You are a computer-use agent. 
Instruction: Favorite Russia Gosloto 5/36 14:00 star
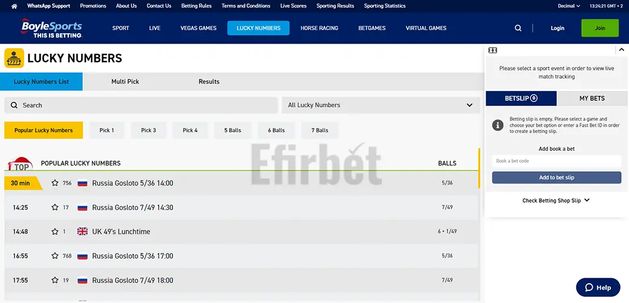click(55, 183)
